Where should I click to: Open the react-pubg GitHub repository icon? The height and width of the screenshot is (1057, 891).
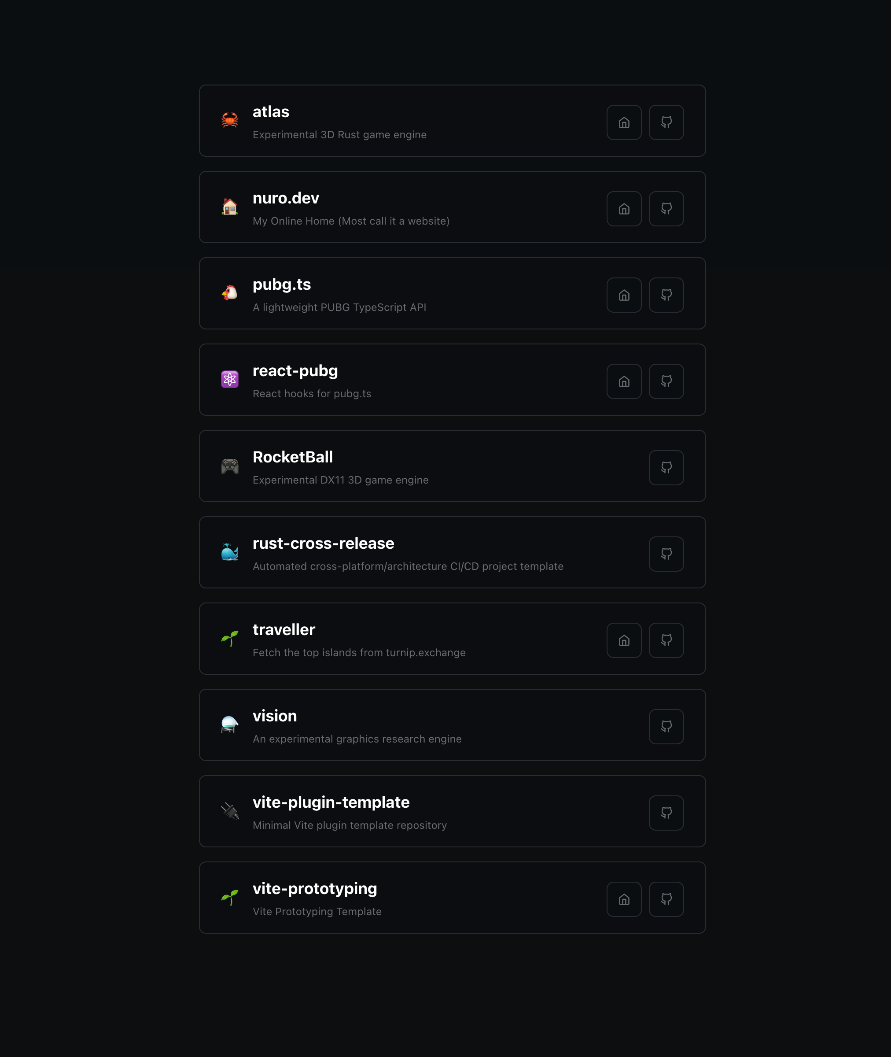tap(666, 381)
